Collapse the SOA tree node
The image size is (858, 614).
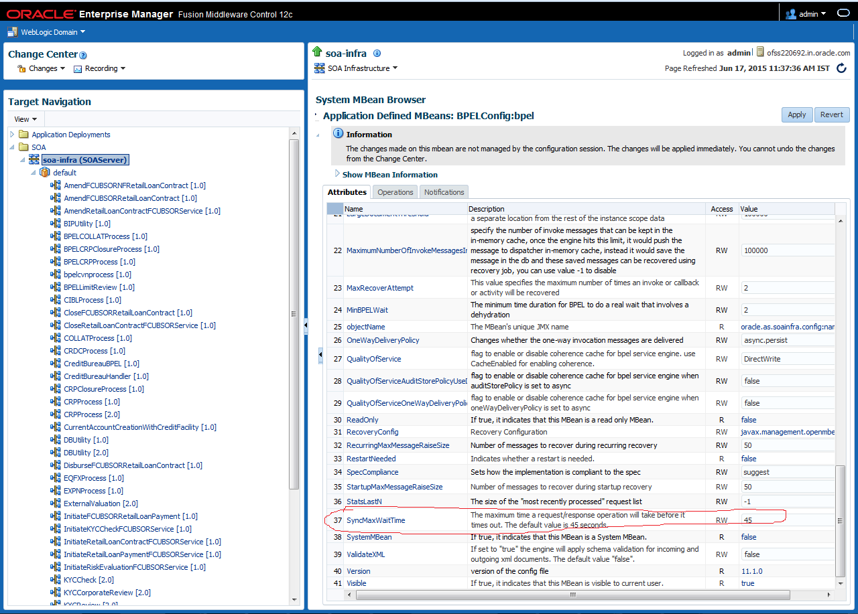pos(11,147)
